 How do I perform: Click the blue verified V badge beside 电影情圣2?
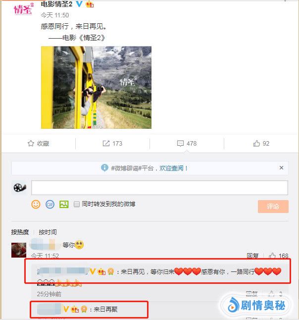pyautogui.click(x=79, y=4)
